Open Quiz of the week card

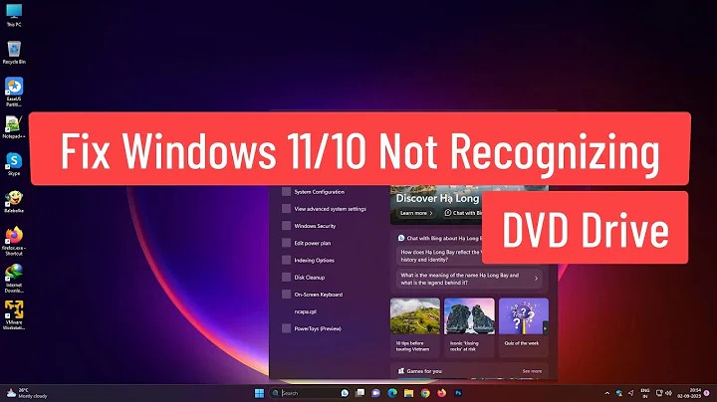pos(523,327)
